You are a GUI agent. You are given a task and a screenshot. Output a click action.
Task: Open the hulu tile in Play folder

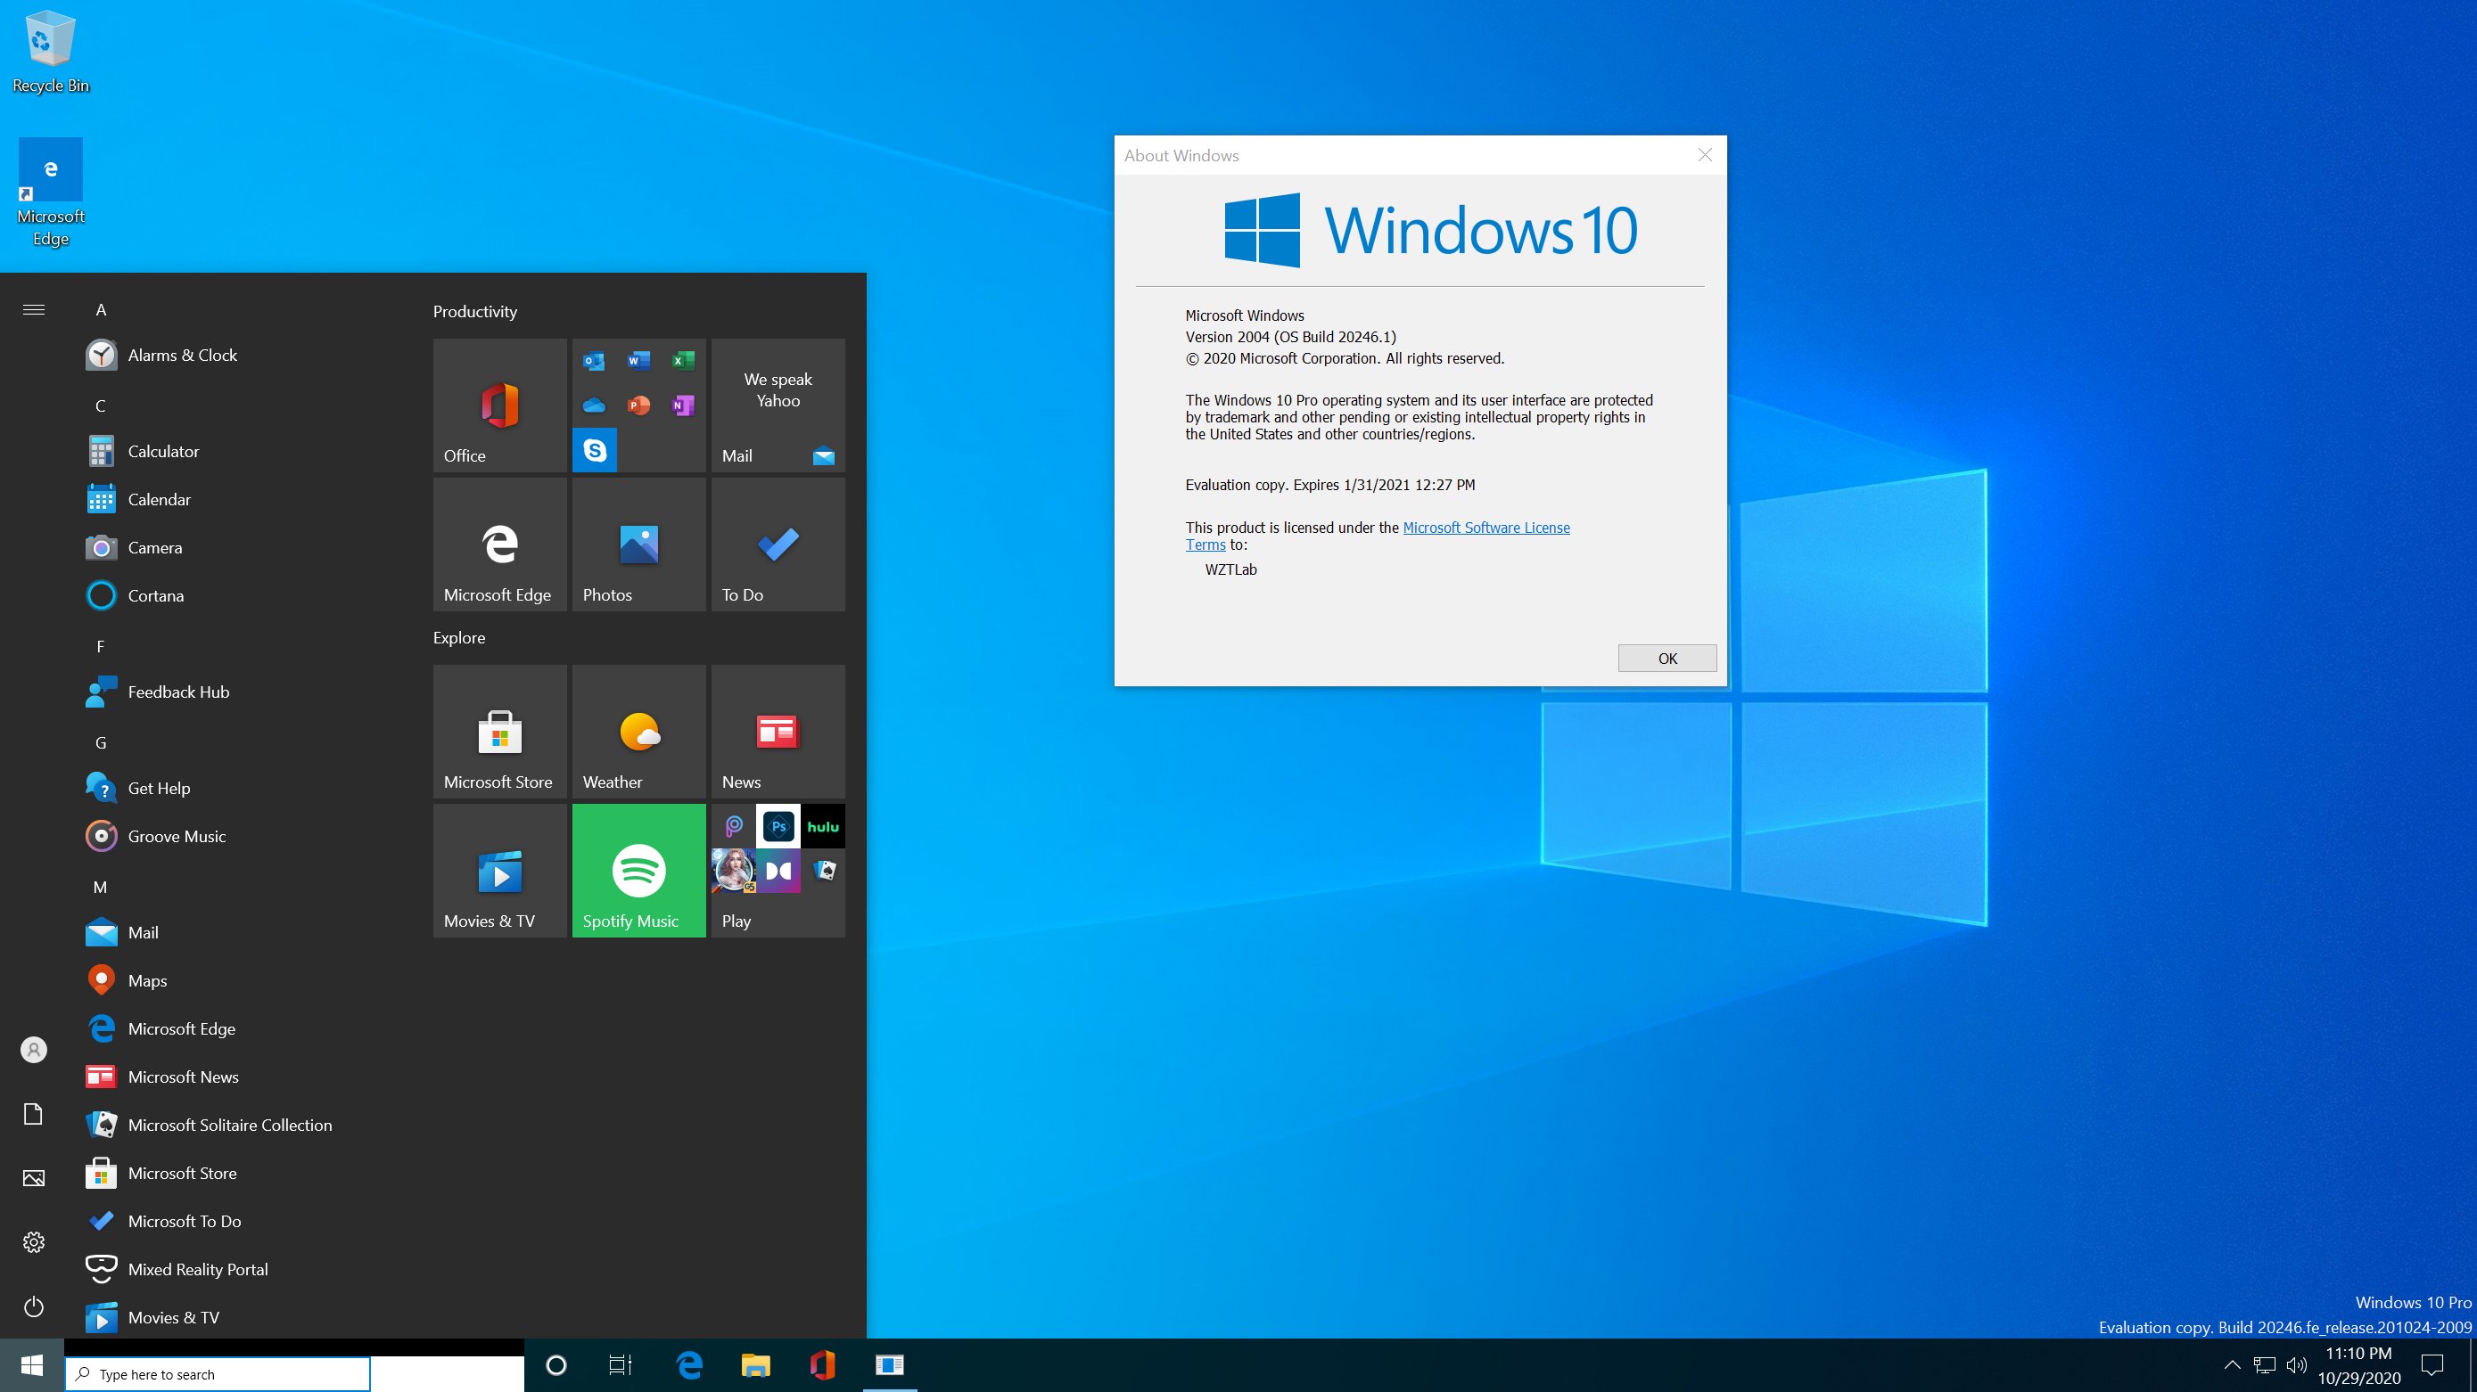click(823, 827)
